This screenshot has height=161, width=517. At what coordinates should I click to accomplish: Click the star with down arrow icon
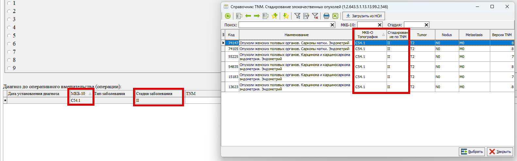pos(286,16)
